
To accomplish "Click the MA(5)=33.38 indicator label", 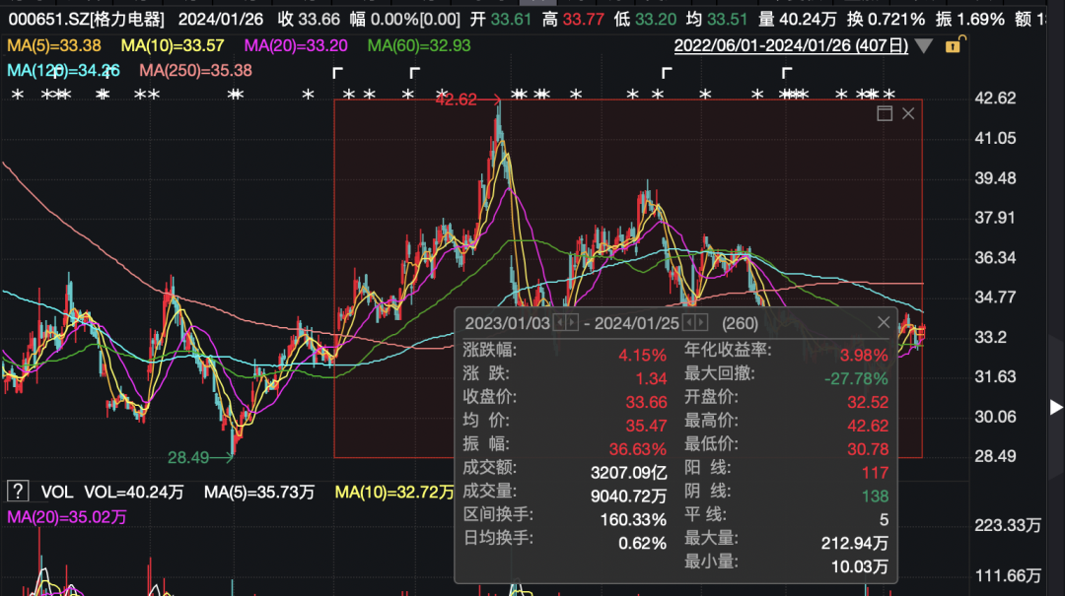I will [53, 45].
